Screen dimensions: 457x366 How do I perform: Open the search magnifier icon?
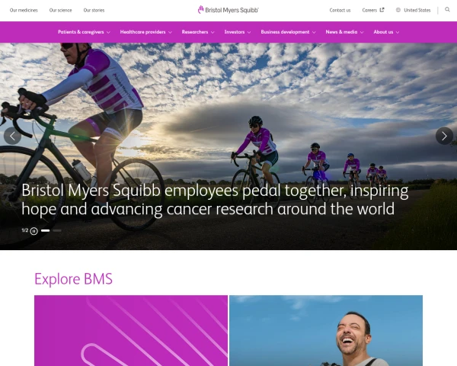[x=447, y=10]
